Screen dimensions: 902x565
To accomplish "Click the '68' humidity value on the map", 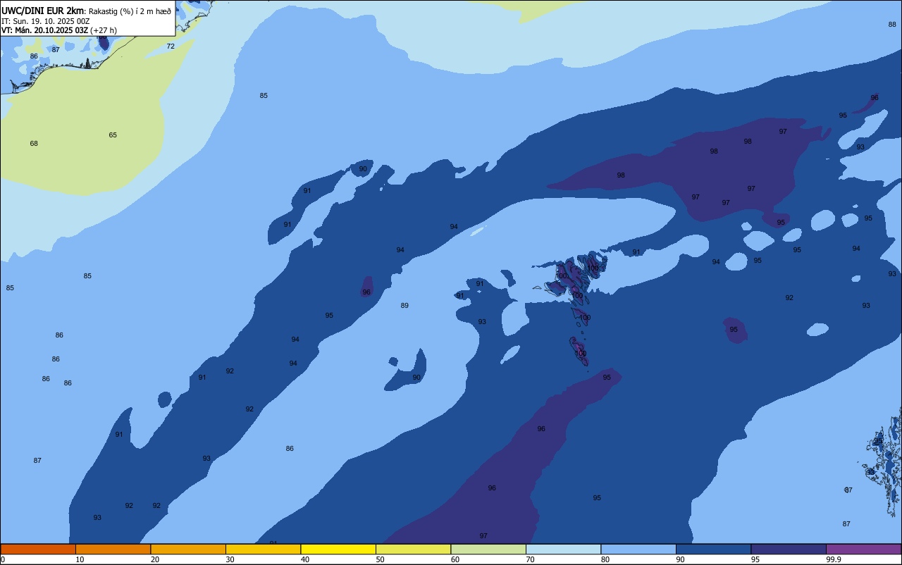I will (34, 144).
